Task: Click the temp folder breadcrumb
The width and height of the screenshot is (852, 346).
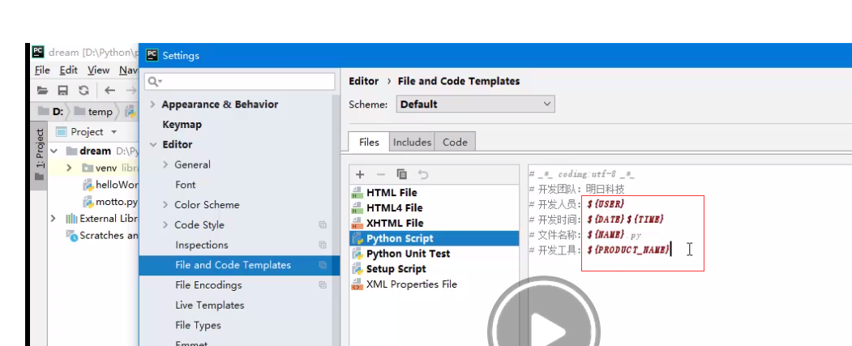Action: (93, 111)
